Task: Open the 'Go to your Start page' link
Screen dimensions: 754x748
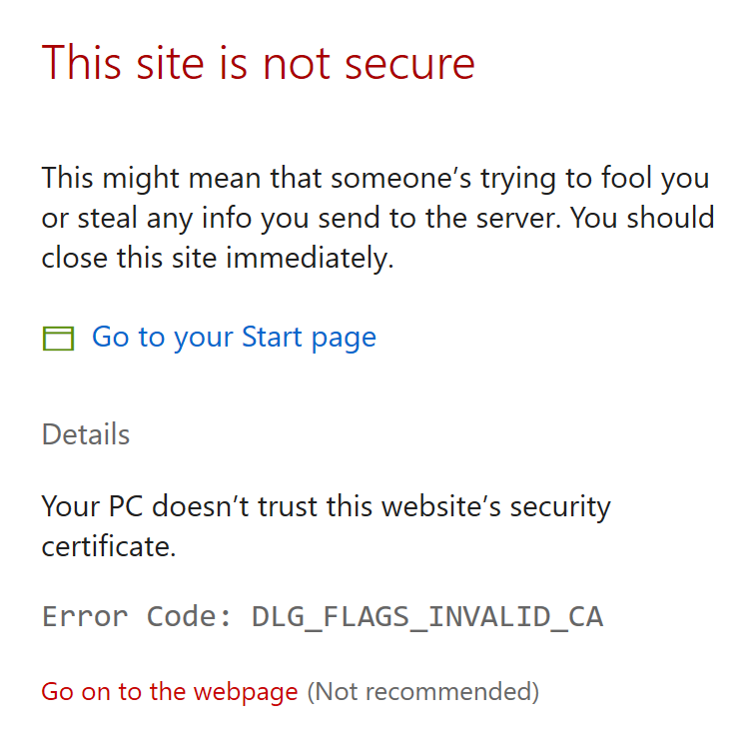Action: click(234, 338)
